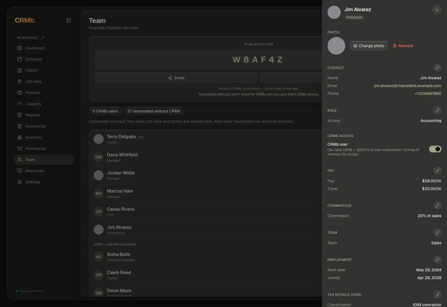Click the May 29, 2024 start date

point(429,270)
